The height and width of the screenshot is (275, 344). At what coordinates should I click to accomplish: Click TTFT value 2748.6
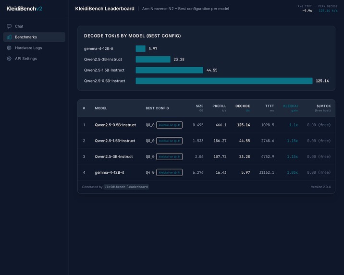coord(268,141)
